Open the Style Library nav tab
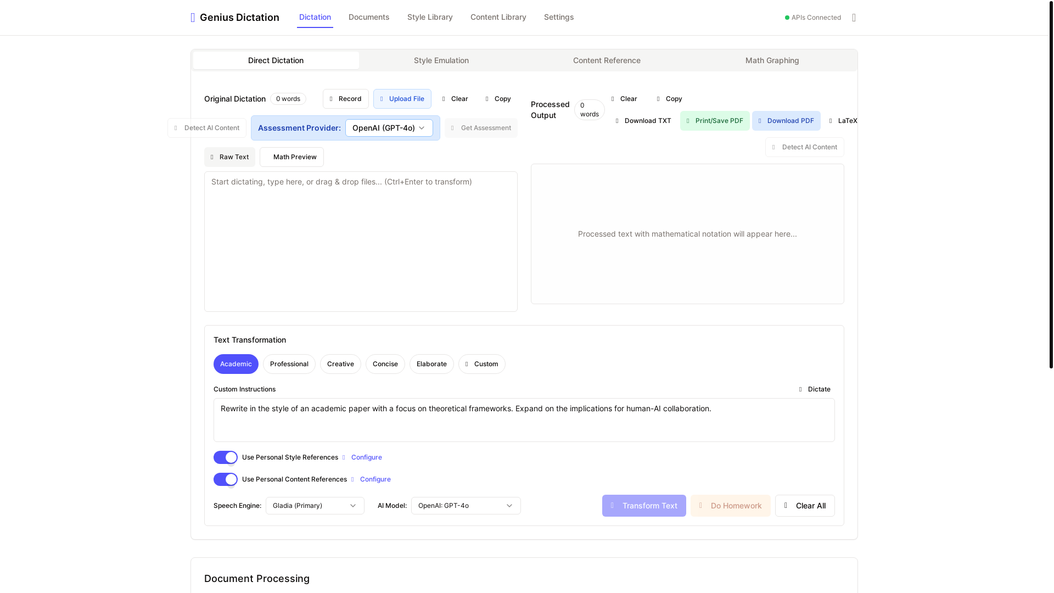 (x=430, y=17)
